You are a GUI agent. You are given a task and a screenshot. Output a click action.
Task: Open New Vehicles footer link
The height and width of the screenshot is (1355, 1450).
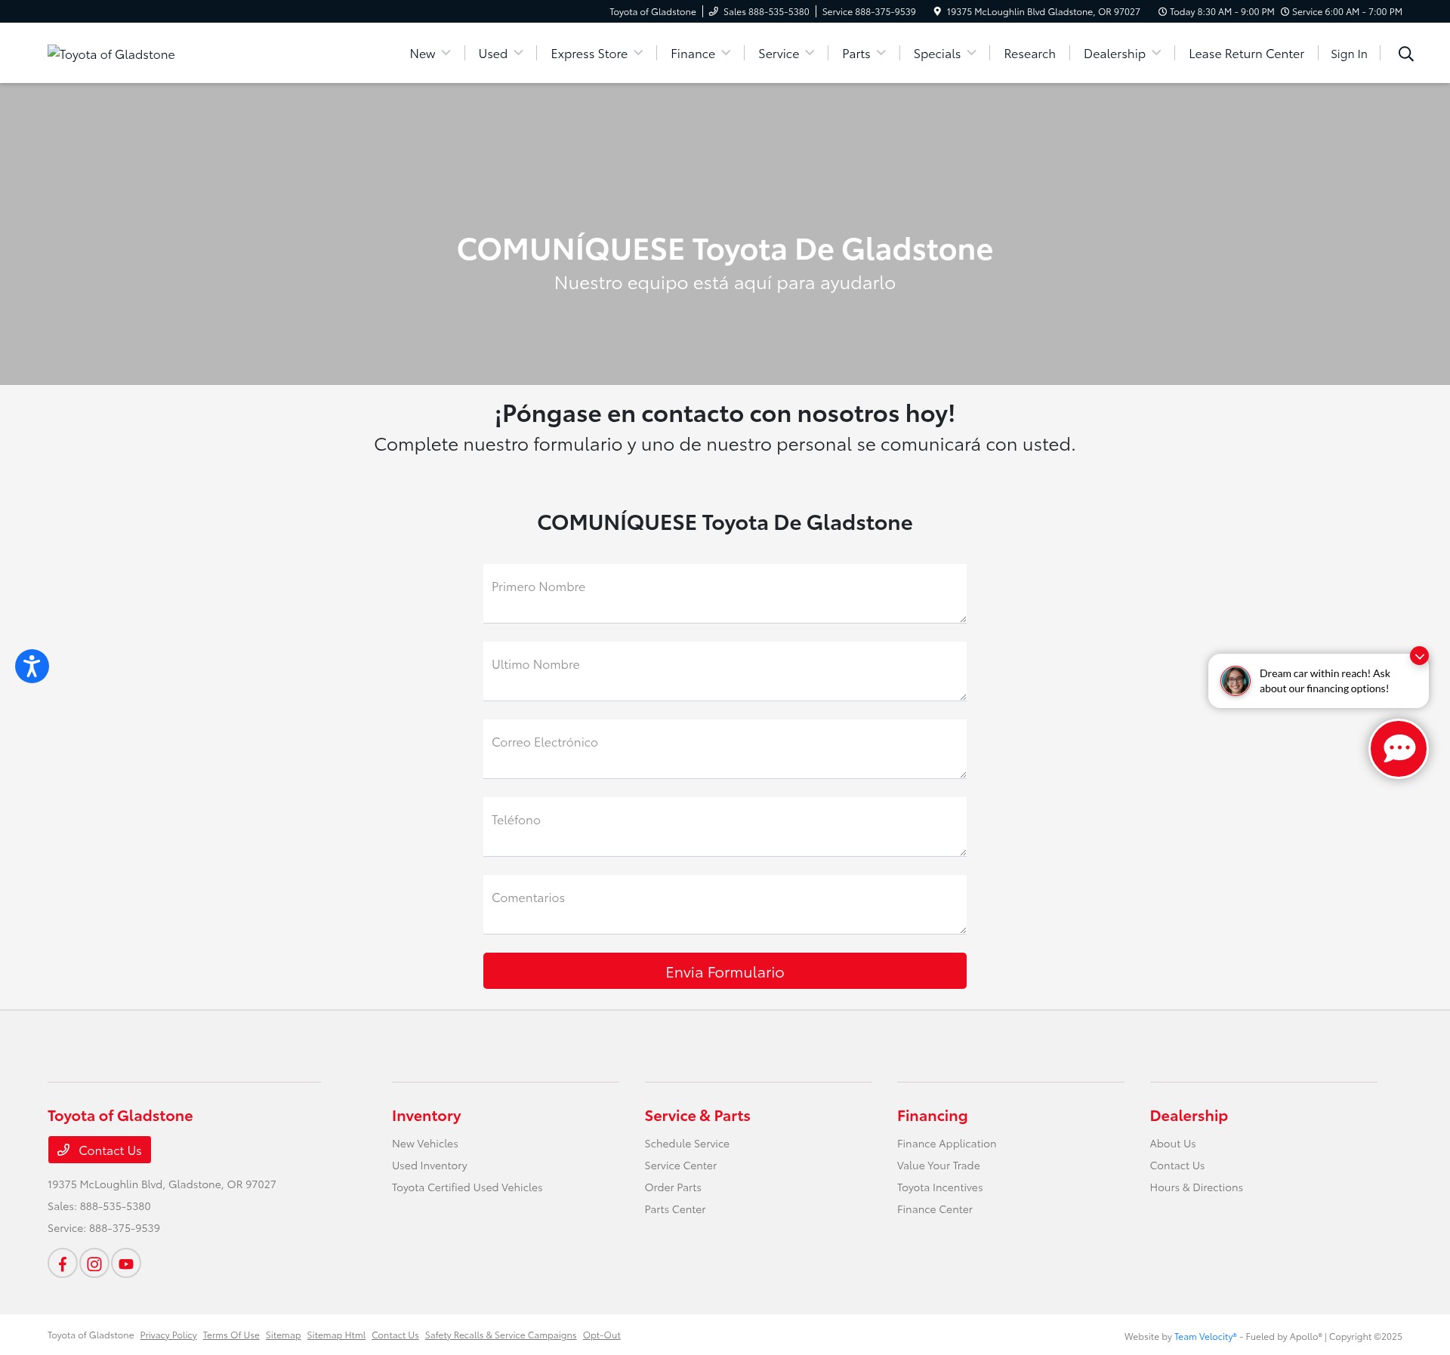[425, 1144]
